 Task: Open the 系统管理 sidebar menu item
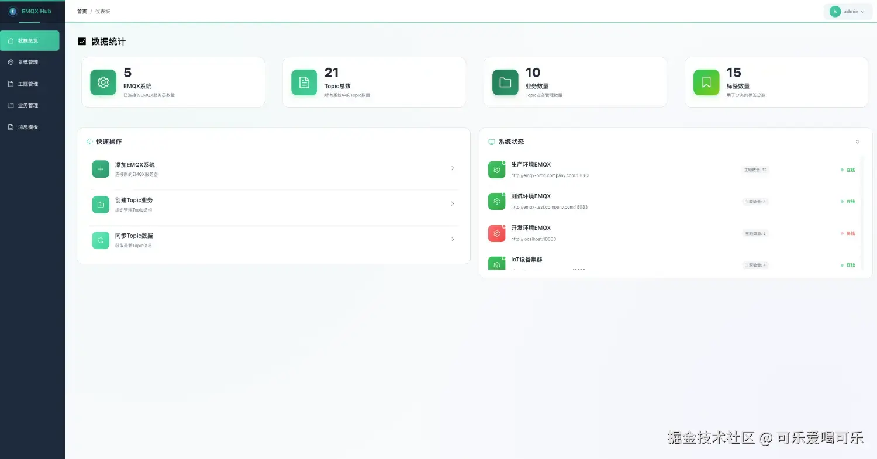pos(30,62)
